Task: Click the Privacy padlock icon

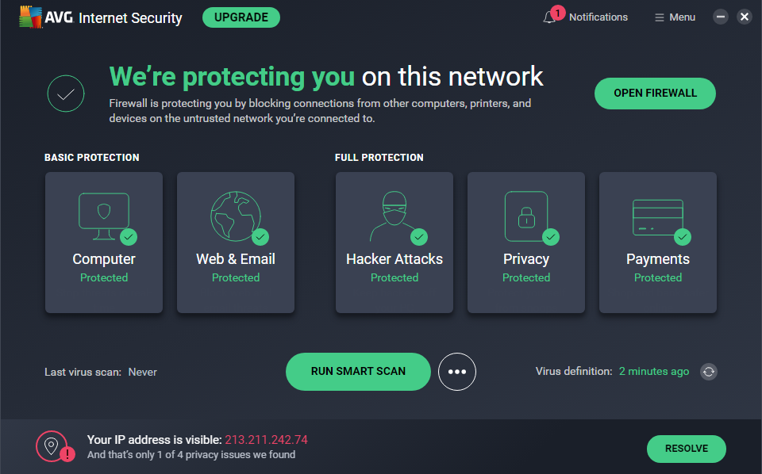Action: pos(526,216)
